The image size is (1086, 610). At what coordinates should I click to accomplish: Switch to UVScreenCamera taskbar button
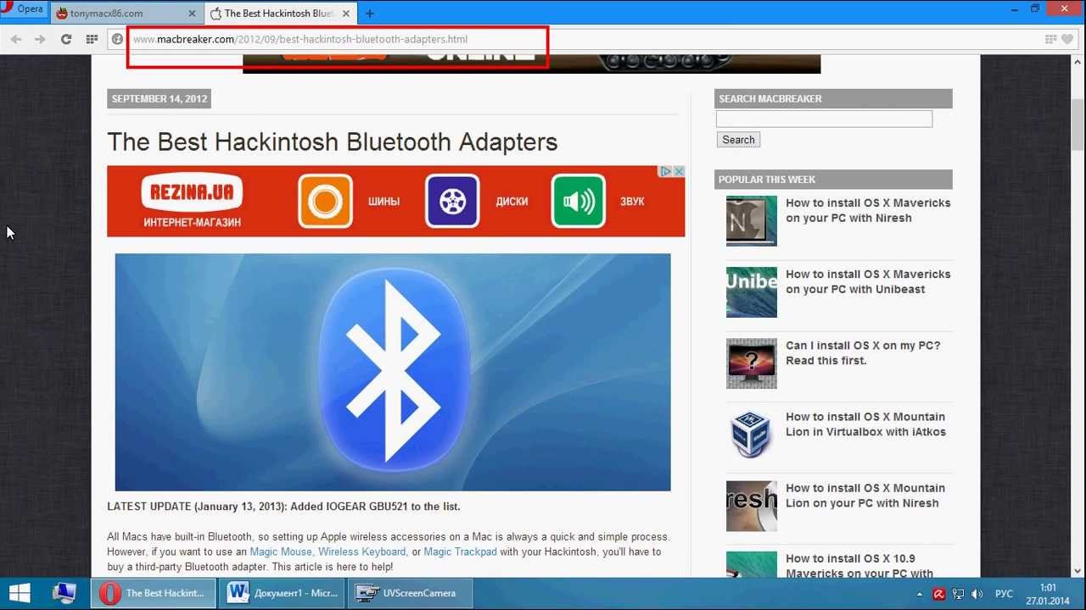[410, 593]
